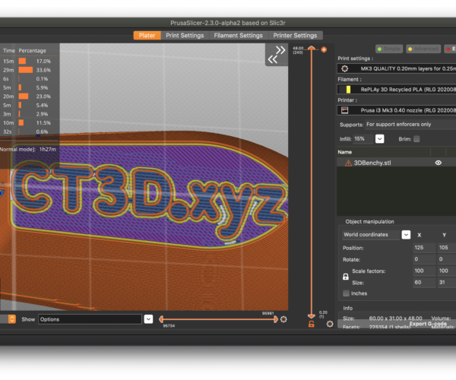Open the Show Options dropdown arrow
The image size is (456, 380).
point(148,319)
